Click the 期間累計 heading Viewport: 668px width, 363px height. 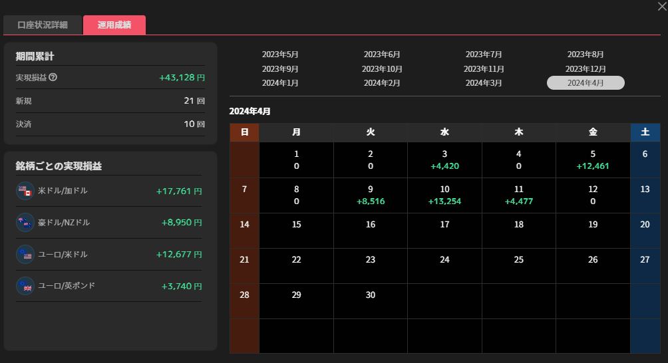(x=35, y=56)
